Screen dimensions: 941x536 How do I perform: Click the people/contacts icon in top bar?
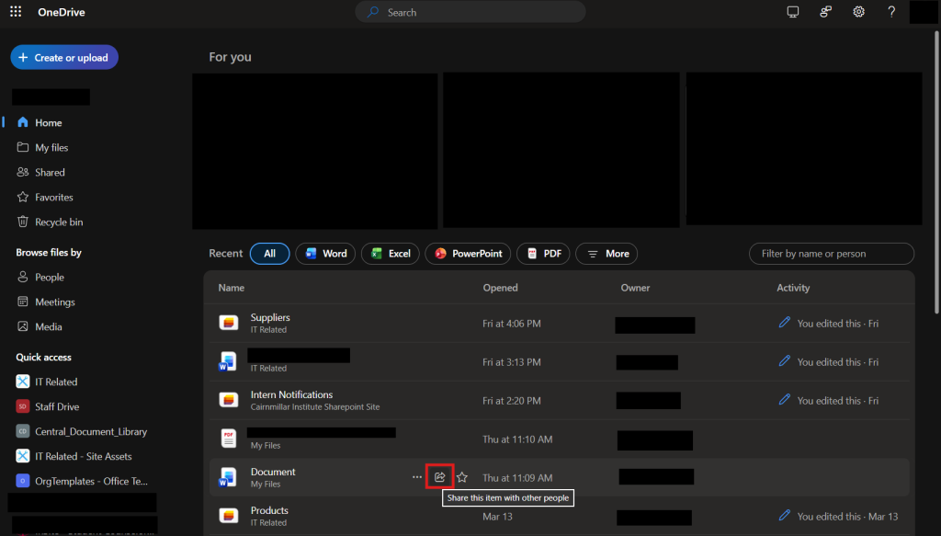pyautogui.click(x=826, y=11)
